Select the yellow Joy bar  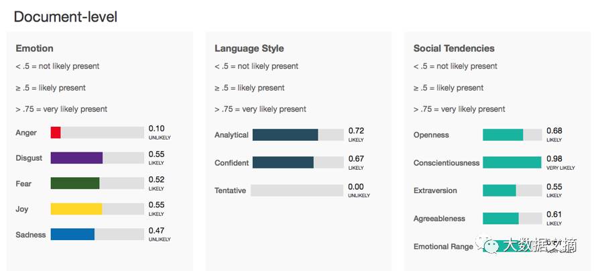click(x=97, y=209)
